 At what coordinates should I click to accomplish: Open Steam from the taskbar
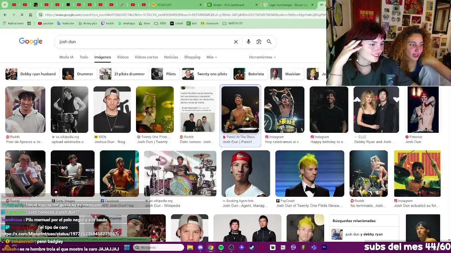tap(252, 247)
